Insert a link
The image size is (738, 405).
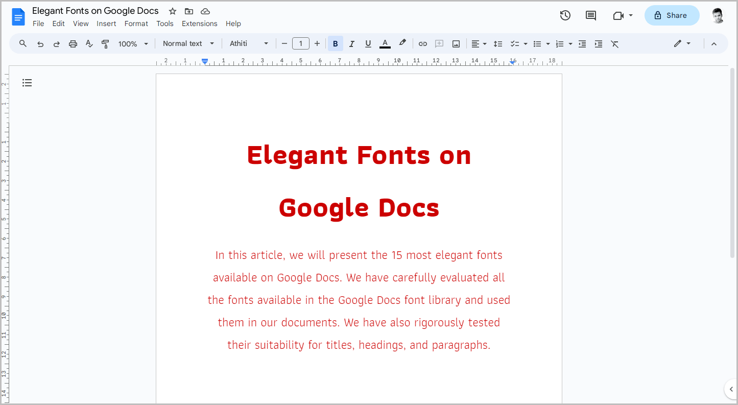point(422,43)
